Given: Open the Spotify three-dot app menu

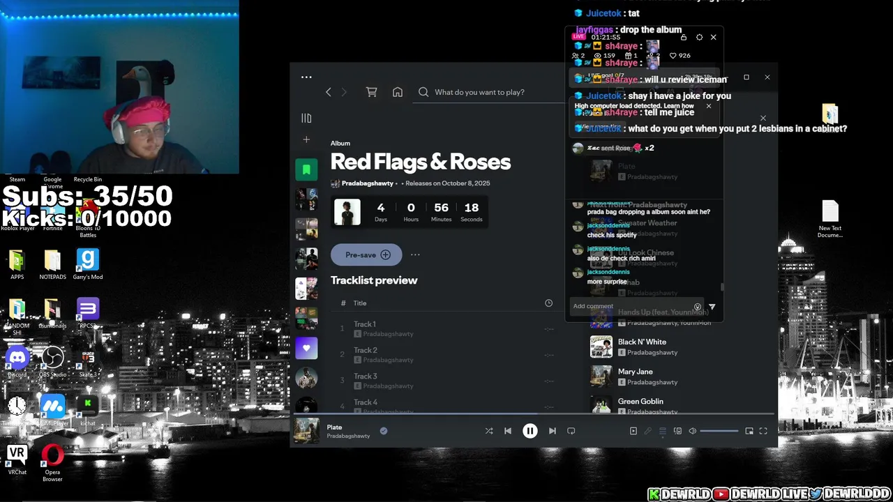Looking at the screenshot, I should (306, 77).
